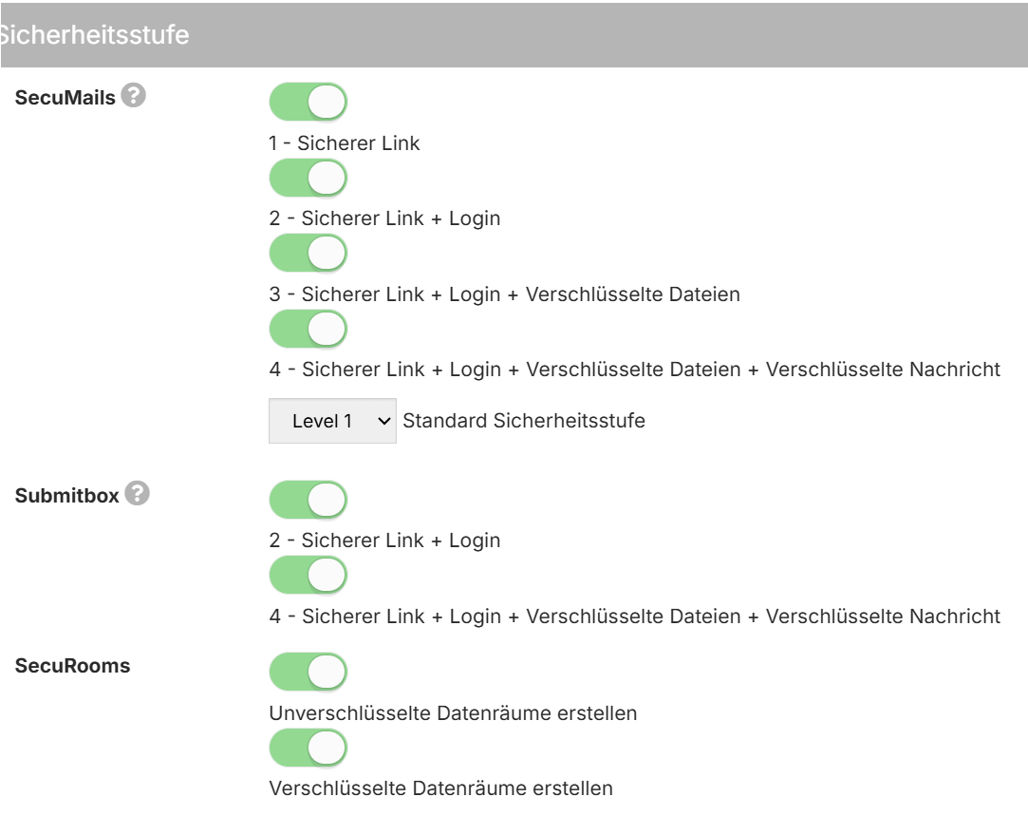Click the 'Standard Sicherheitsstufe' label text

[524, 421]
